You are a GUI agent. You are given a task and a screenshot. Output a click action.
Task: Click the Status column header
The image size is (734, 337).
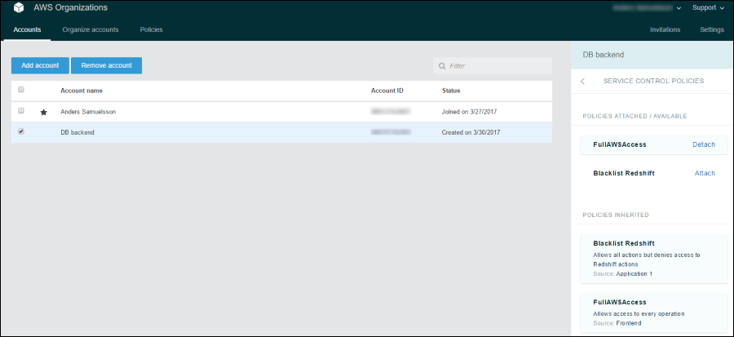(451, 91)
